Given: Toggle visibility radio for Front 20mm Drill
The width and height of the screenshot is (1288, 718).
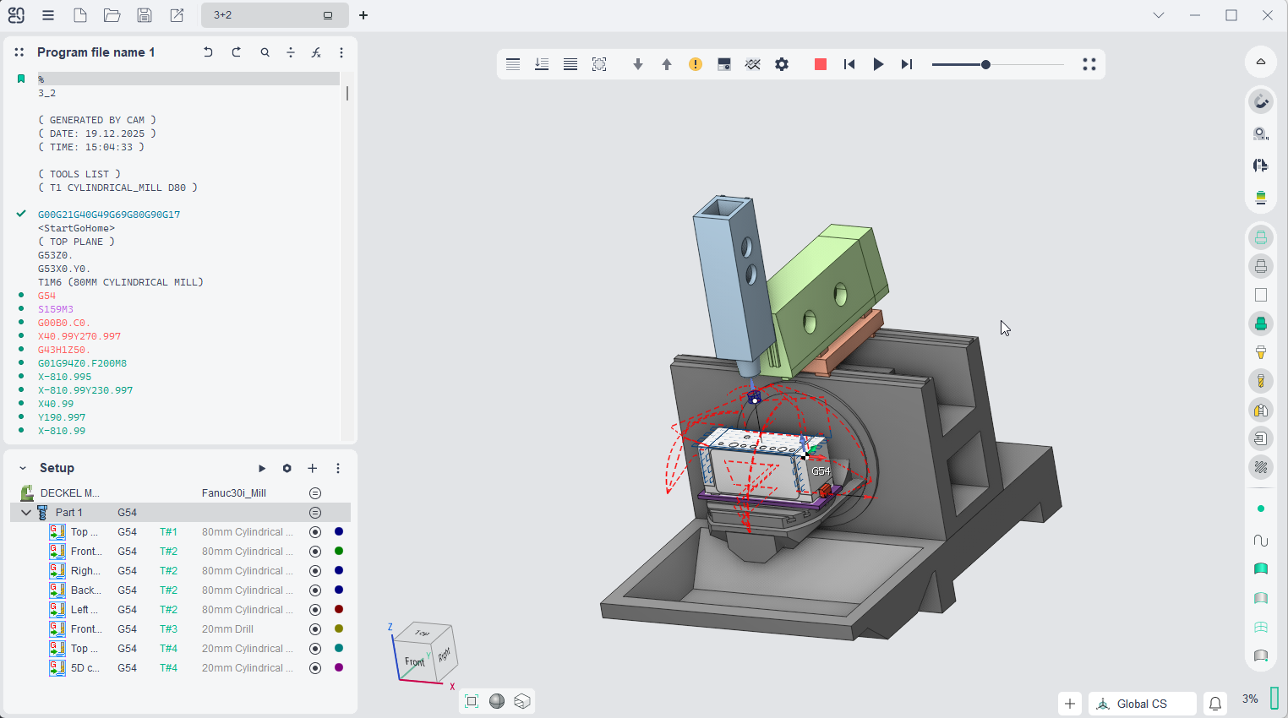Looking at the screenshot, I should coord(315,629).
